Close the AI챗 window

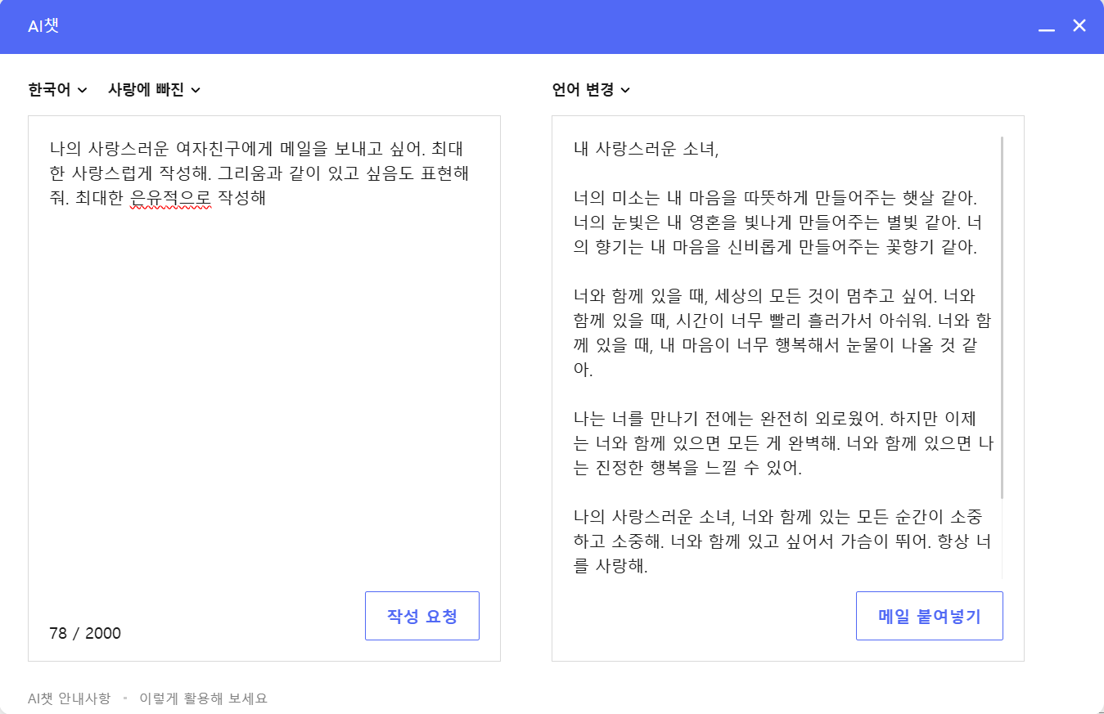[1079, 25]
